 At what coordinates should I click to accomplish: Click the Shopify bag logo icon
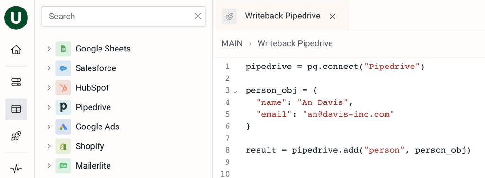[63, 146]
